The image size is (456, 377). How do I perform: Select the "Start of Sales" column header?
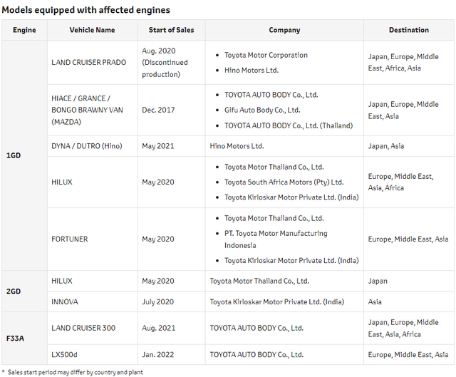click(171, 30)
